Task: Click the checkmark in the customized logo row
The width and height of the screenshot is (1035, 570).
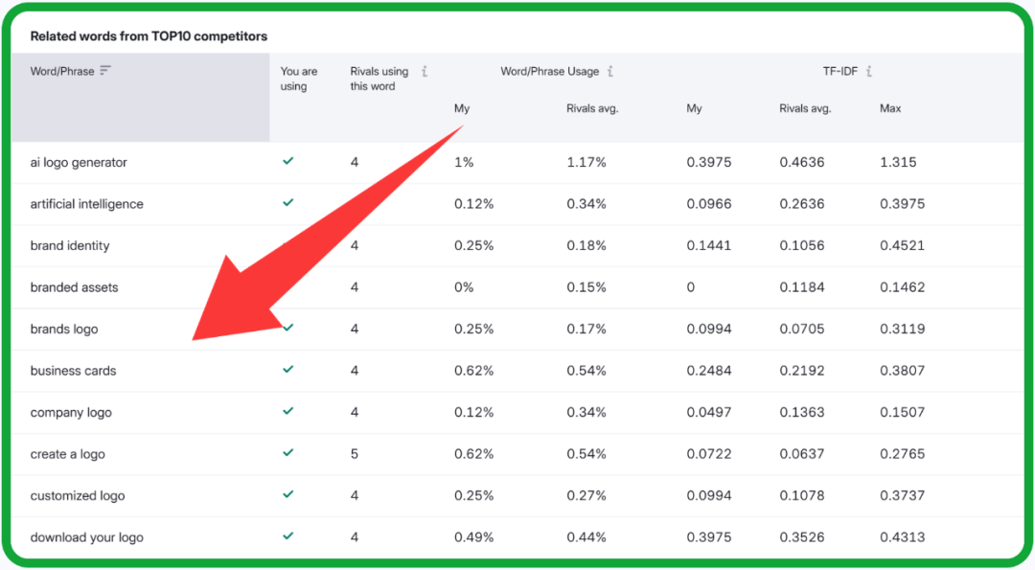Action: point(287,494)
